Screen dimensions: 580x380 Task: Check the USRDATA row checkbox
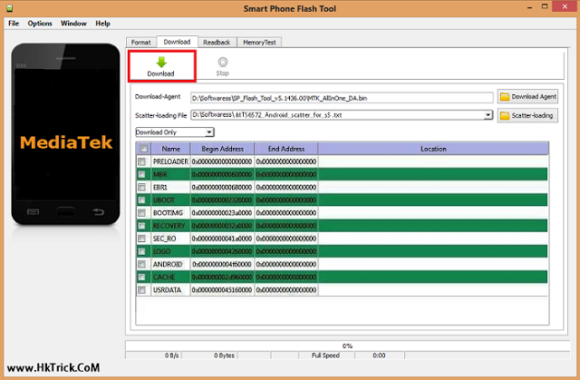[x=141, y=289]
